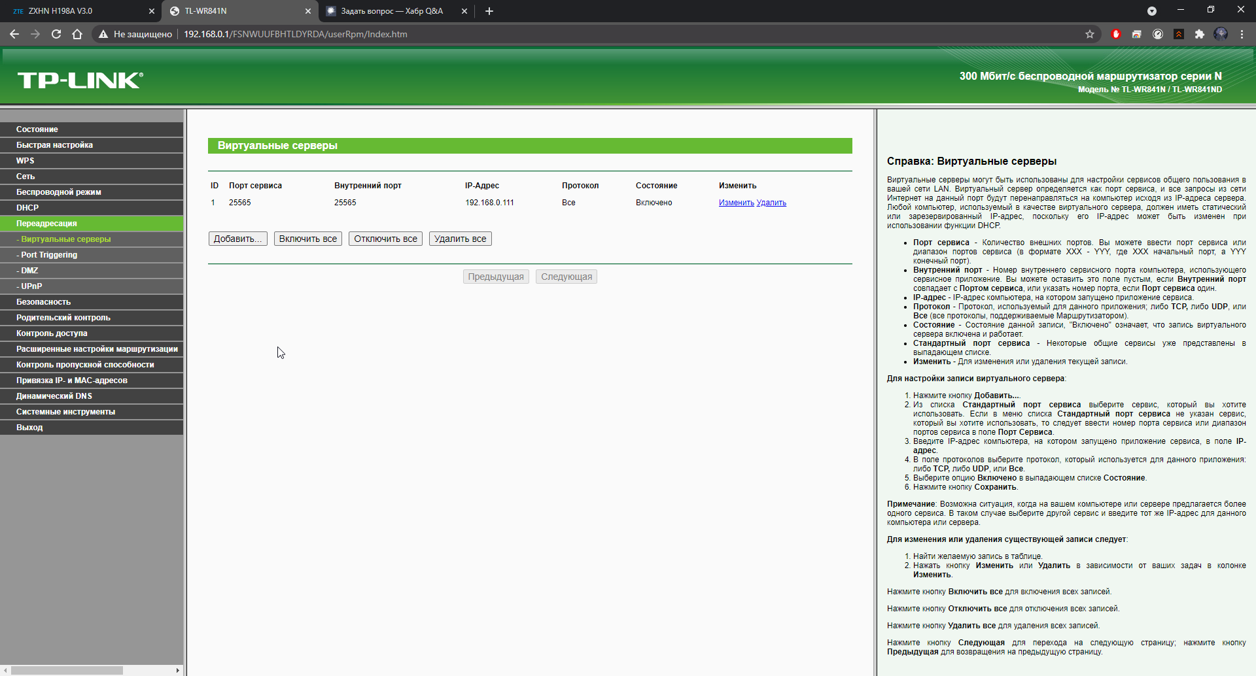The height and width of the screenshot is (676, 1256).
Task: Click IP address 192.168.0.111 cell
Action: pos(489,203)
